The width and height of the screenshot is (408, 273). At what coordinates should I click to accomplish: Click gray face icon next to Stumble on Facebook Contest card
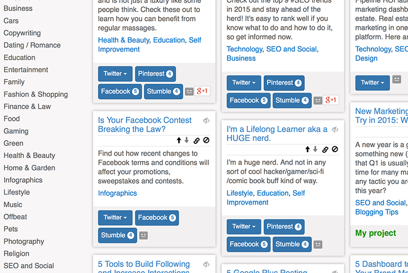(143, 235)
